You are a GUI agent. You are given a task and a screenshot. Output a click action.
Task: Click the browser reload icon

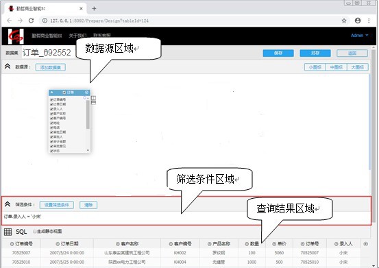pos(31,21)
